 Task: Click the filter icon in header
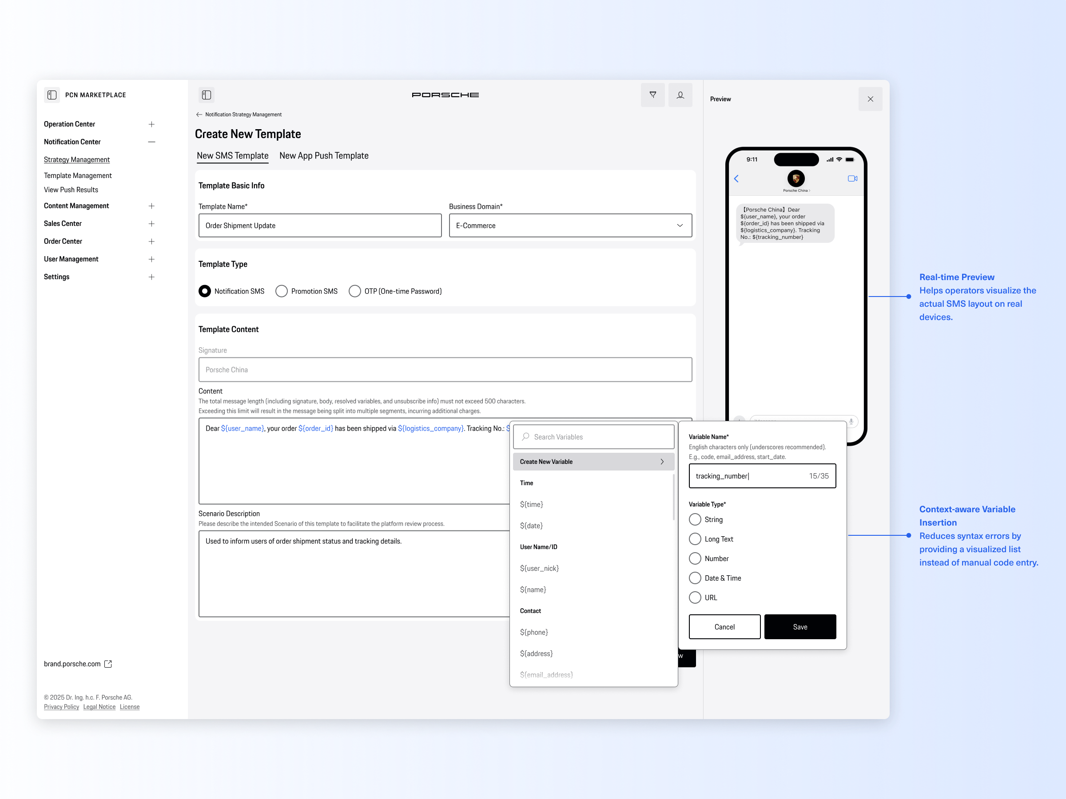tap(652, 95)
